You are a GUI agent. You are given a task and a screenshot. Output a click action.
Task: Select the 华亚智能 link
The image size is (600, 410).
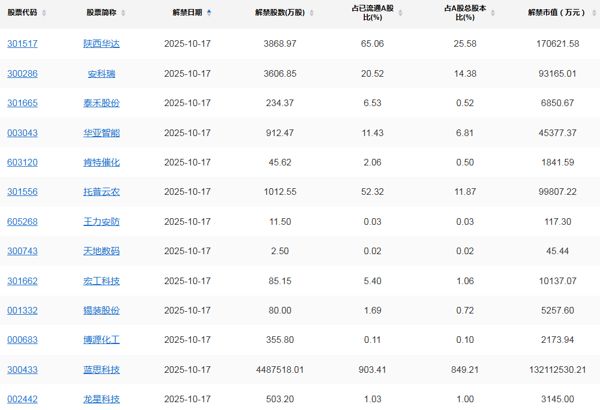(x=101, y=133)
